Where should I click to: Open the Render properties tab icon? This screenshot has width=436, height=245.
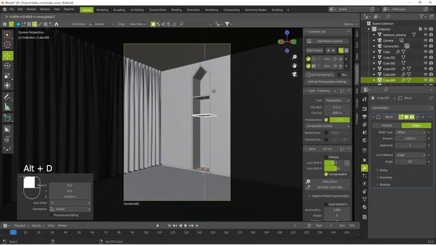(364, 109)
